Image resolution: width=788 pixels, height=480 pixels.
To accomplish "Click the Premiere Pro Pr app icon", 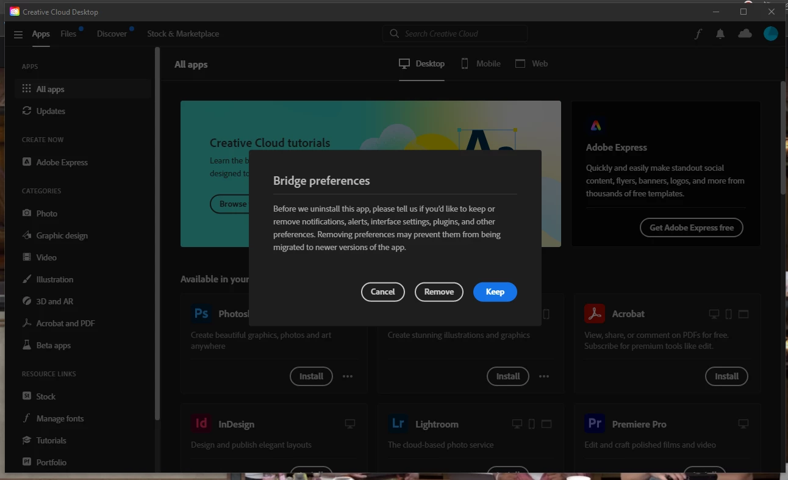I will pos(595,423).
